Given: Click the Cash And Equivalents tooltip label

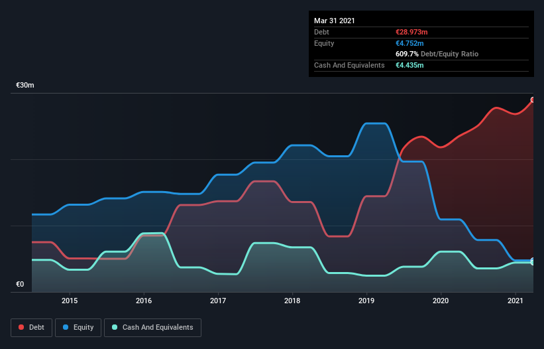Looking at the screenshot, I should pos(349,65).
